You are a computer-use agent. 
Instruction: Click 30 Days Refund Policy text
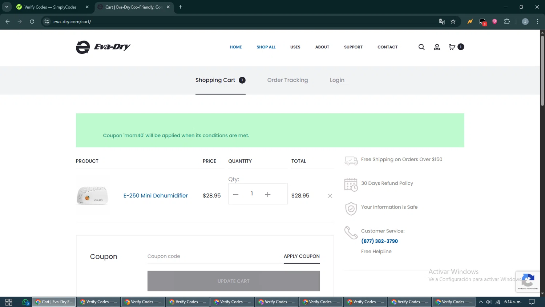387,183
